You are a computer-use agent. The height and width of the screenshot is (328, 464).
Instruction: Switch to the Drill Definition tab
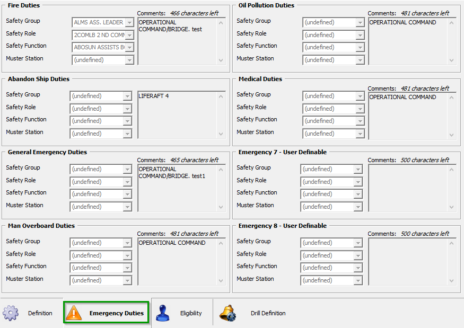[x=268, y=313]
